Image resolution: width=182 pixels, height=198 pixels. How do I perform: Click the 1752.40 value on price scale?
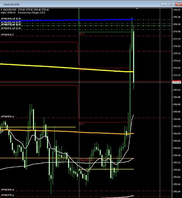tap(177, 192)
